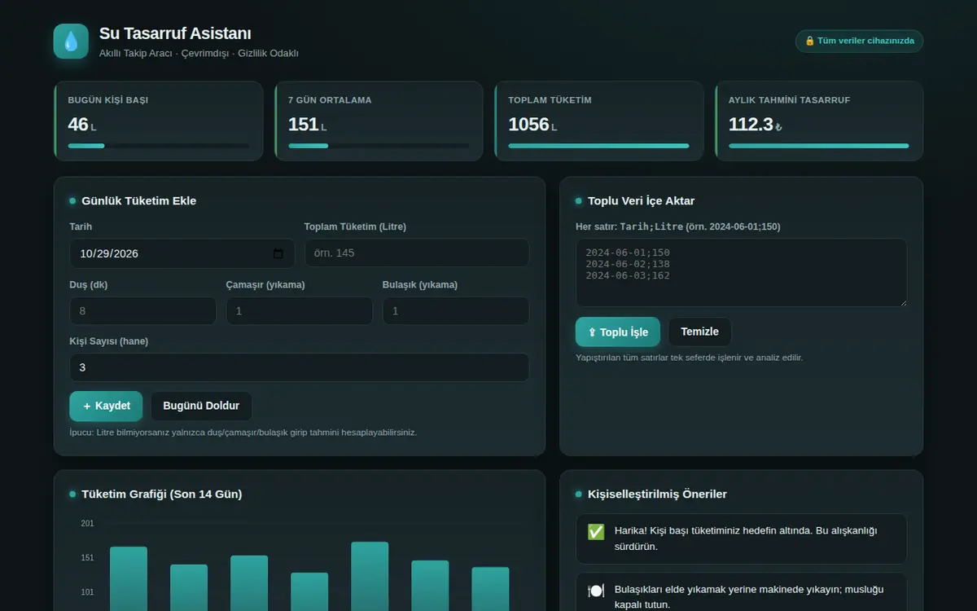Click the Kişiselleştirilmiş Öneriler heading
Screen dimensions: 977x611
click(658, 494)
